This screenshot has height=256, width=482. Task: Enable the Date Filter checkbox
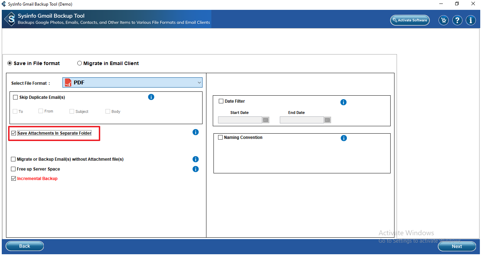(x=221, y=101)
